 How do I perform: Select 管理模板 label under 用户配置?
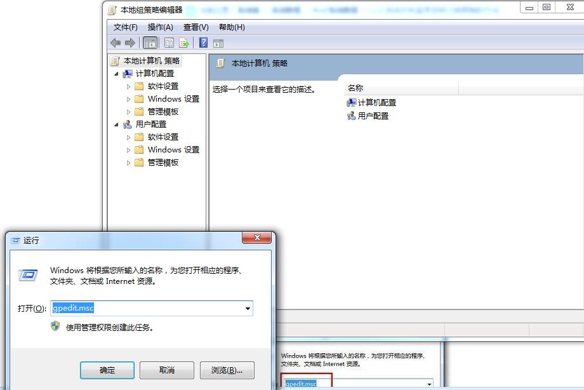point(163,162)
